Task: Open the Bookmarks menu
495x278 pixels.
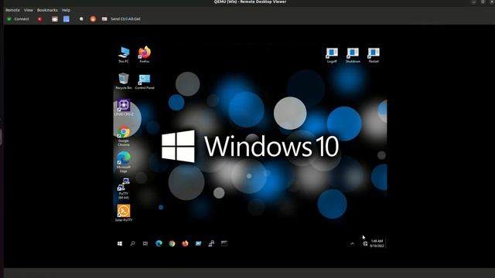Action: click(47, 10)
